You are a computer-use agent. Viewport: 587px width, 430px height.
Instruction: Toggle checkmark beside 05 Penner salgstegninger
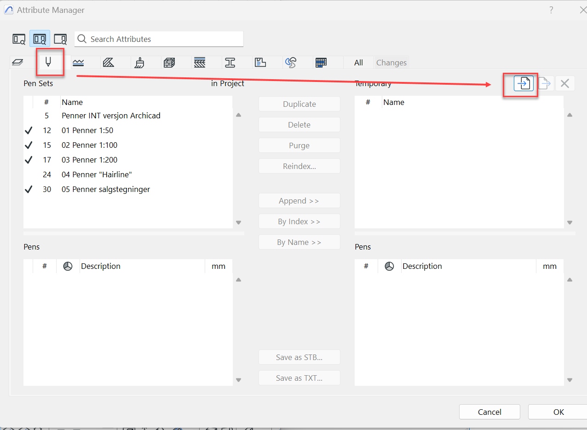(x=29, y=190)
